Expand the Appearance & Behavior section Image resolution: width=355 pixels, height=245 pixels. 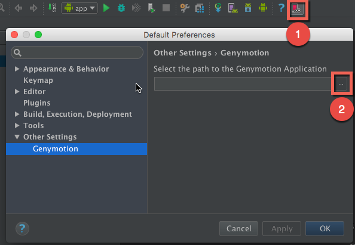(17, 69)
